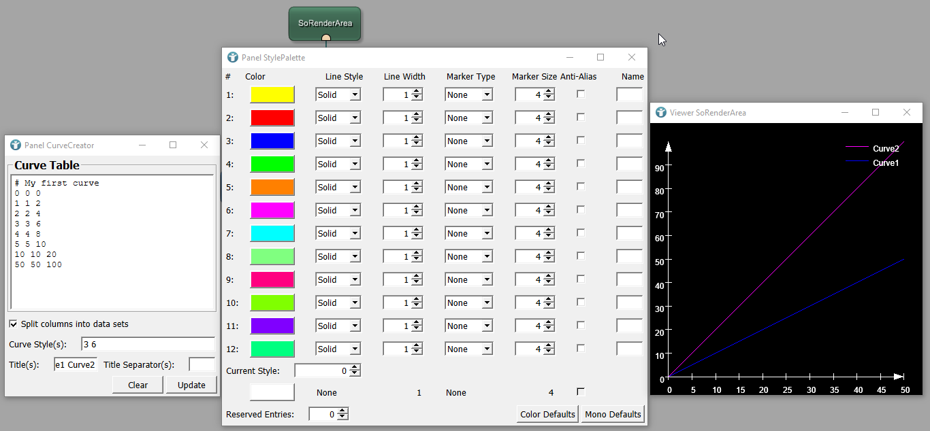Click the Name field for style 4
This screenshot has width=930, height=431.
pos(629,164)
